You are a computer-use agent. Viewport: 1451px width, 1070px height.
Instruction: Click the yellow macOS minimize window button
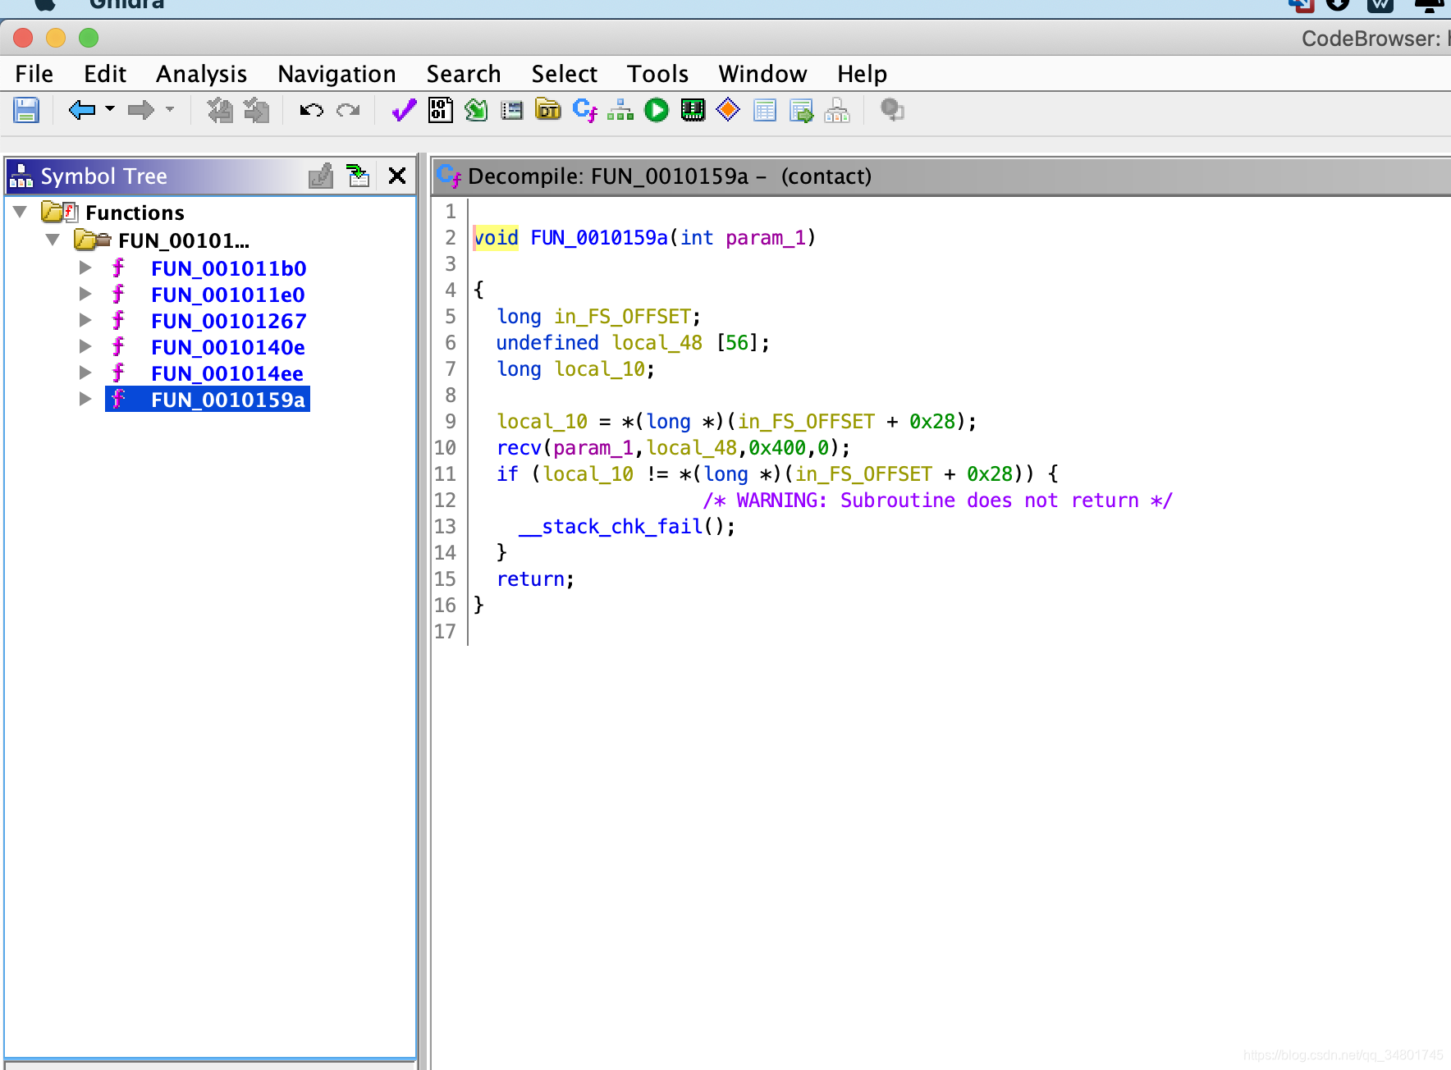pyautogui.click(x=56, y=38)
